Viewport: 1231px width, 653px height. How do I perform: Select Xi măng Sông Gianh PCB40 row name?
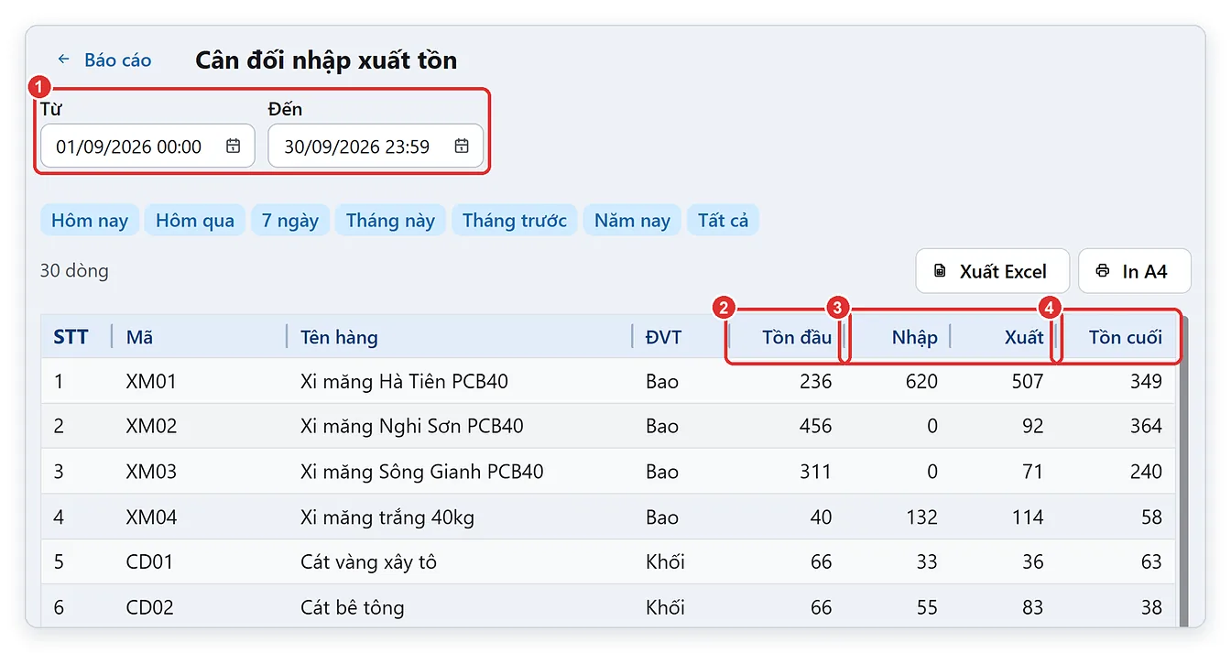coord(421,472)
